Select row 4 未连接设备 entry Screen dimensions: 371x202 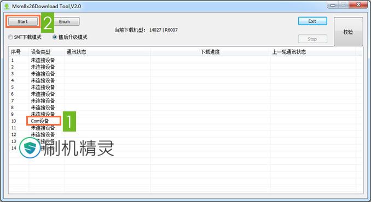(x=43, y=80)
